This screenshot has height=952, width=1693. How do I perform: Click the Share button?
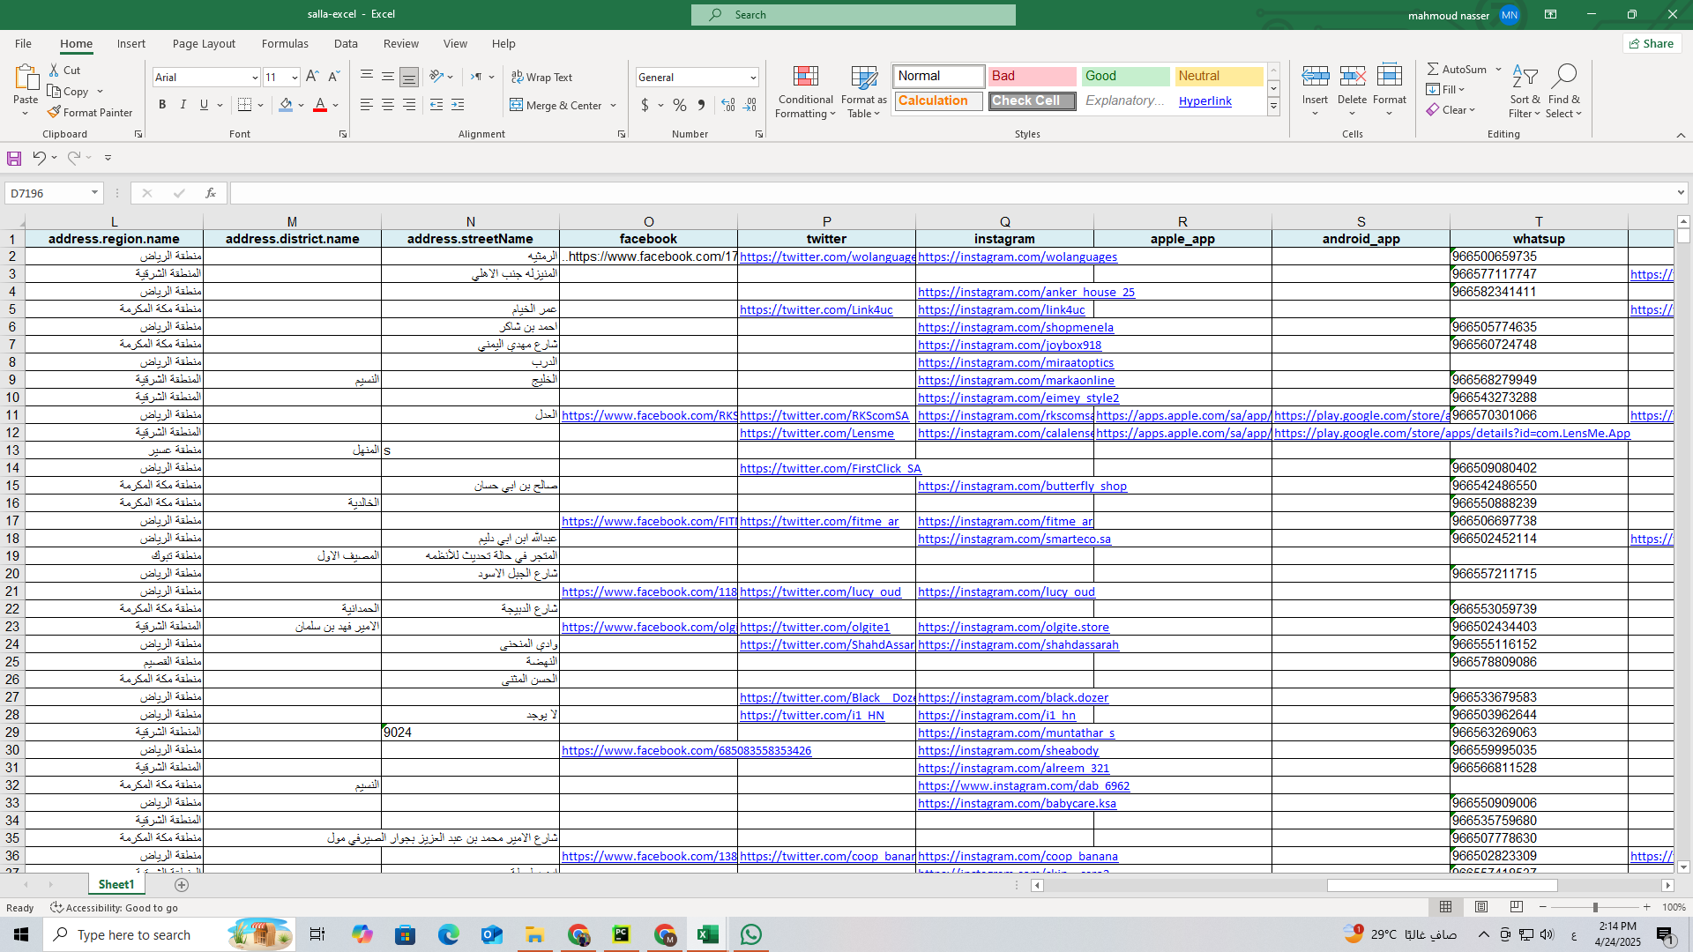coord(1652,43)
